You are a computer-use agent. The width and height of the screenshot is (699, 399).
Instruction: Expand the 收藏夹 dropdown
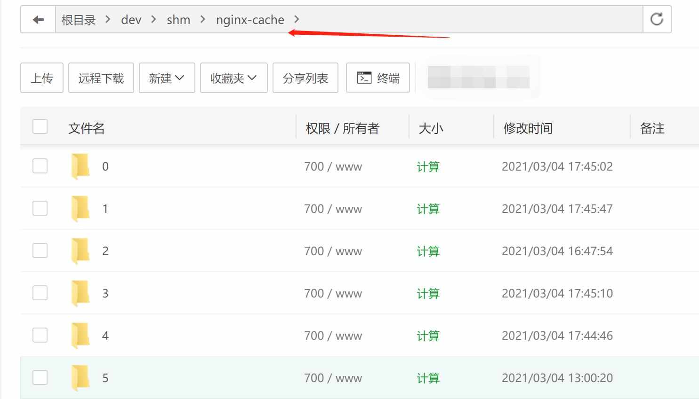[234, 78]
